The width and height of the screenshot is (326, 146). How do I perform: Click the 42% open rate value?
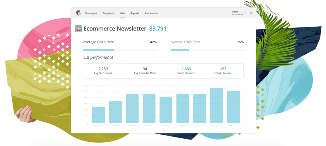(154, 42)
